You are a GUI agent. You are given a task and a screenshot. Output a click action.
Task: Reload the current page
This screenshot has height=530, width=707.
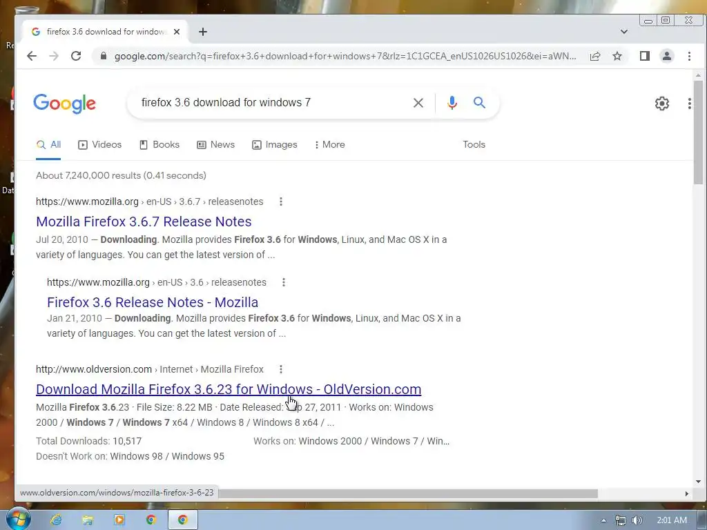pyautogui.click(x=76, y=56)
